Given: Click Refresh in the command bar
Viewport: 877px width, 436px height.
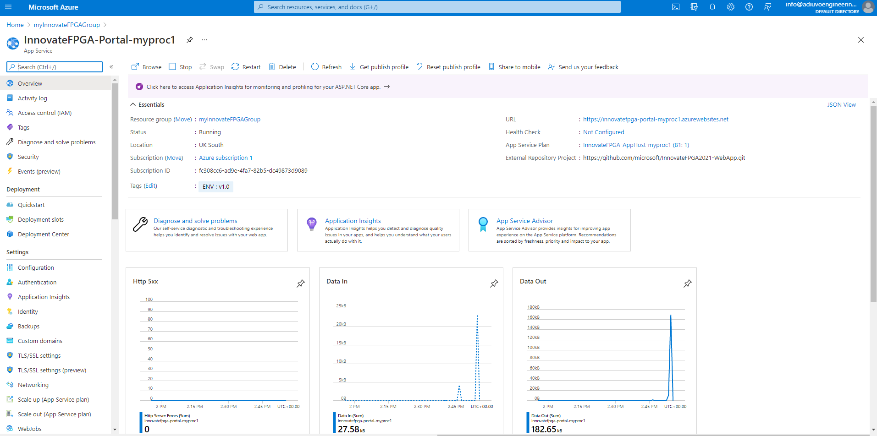Looking at the screenshot, I should coord(326,67).
